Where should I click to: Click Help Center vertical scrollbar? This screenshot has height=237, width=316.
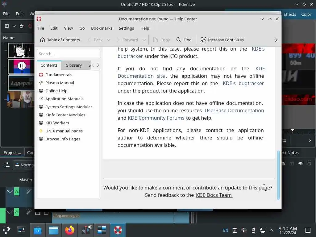[278, 175]
